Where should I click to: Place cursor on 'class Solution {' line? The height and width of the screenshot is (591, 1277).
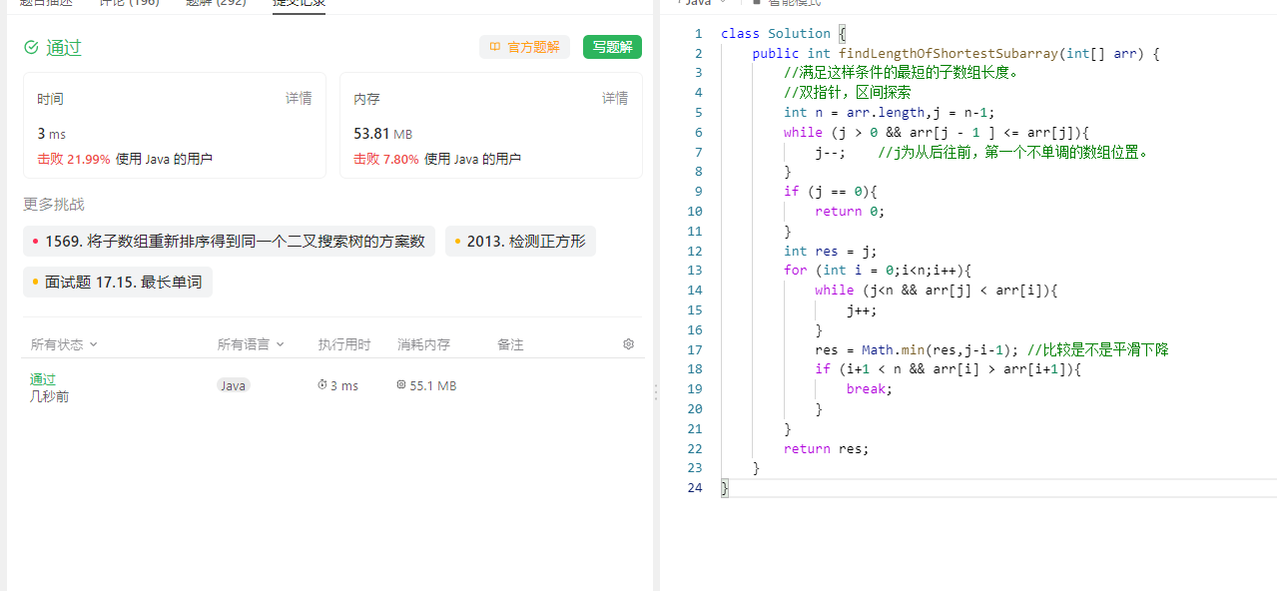click(784, 33)
